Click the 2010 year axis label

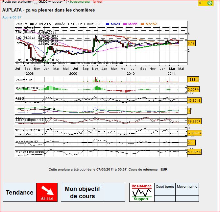[x=131, y=74]
